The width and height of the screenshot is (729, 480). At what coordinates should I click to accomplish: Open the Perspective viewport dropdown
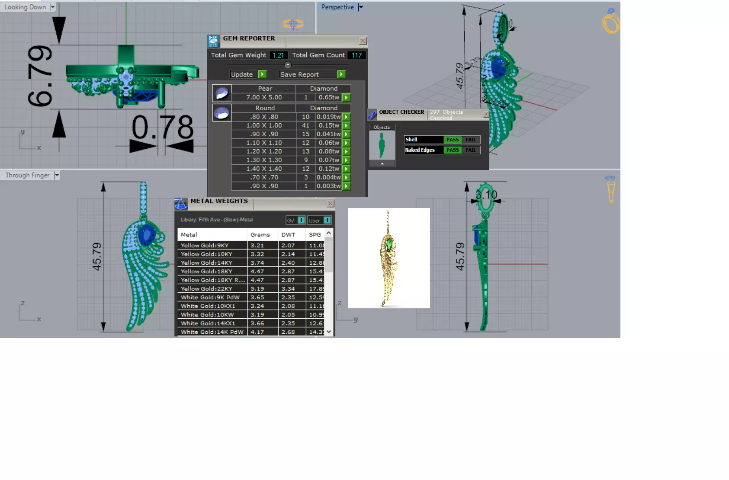click(x=360, y=7)
